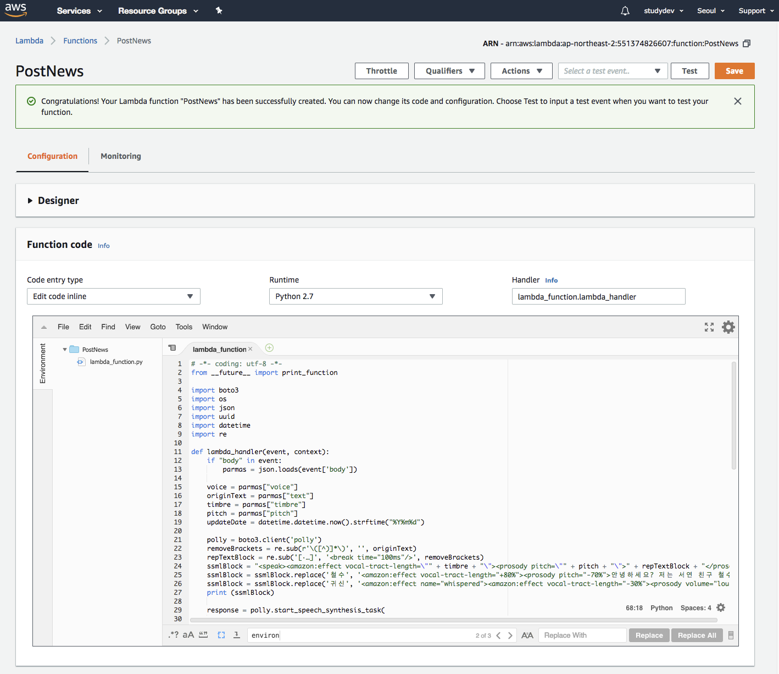The image size is (779, 674).
Task: Click the Test button
Action: (x=689, y=71)
